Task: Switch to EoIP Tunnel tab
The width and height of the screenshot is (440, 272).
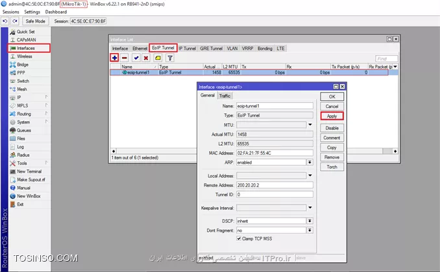Action: click(x=163, y=48)
